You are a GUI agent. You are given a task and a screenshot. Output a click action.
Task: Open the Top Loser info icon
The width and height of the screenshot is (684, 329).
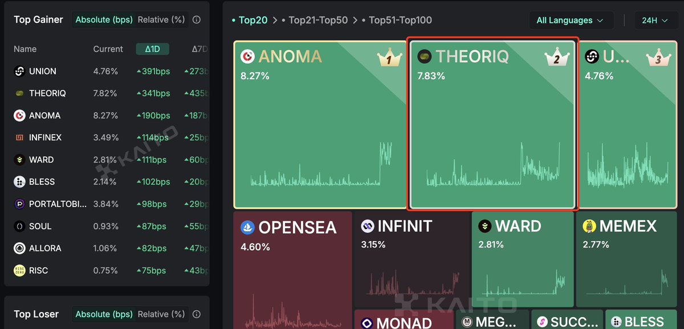point(197,314)
